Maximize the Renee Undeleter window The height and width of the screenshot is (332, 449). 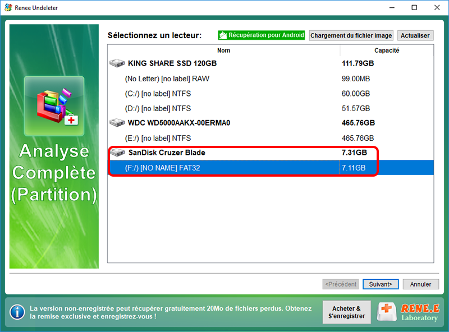414,8
